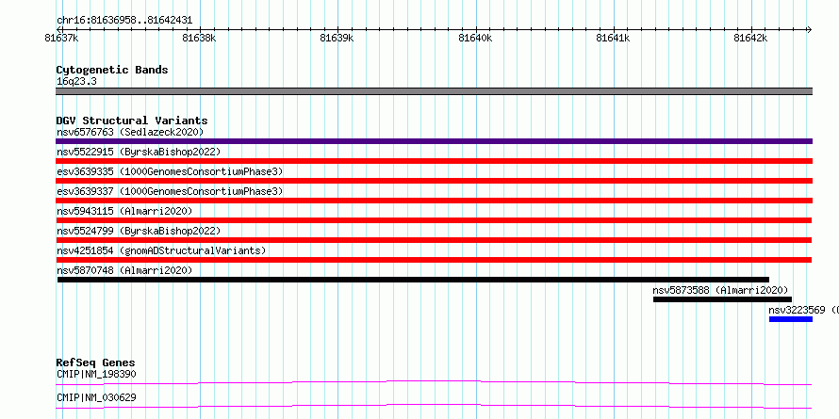Image resolution: width=839 pixels, height=419 pixels.
Task: Click the red esv3639335 variant bar
Action: tap(434, 181)
